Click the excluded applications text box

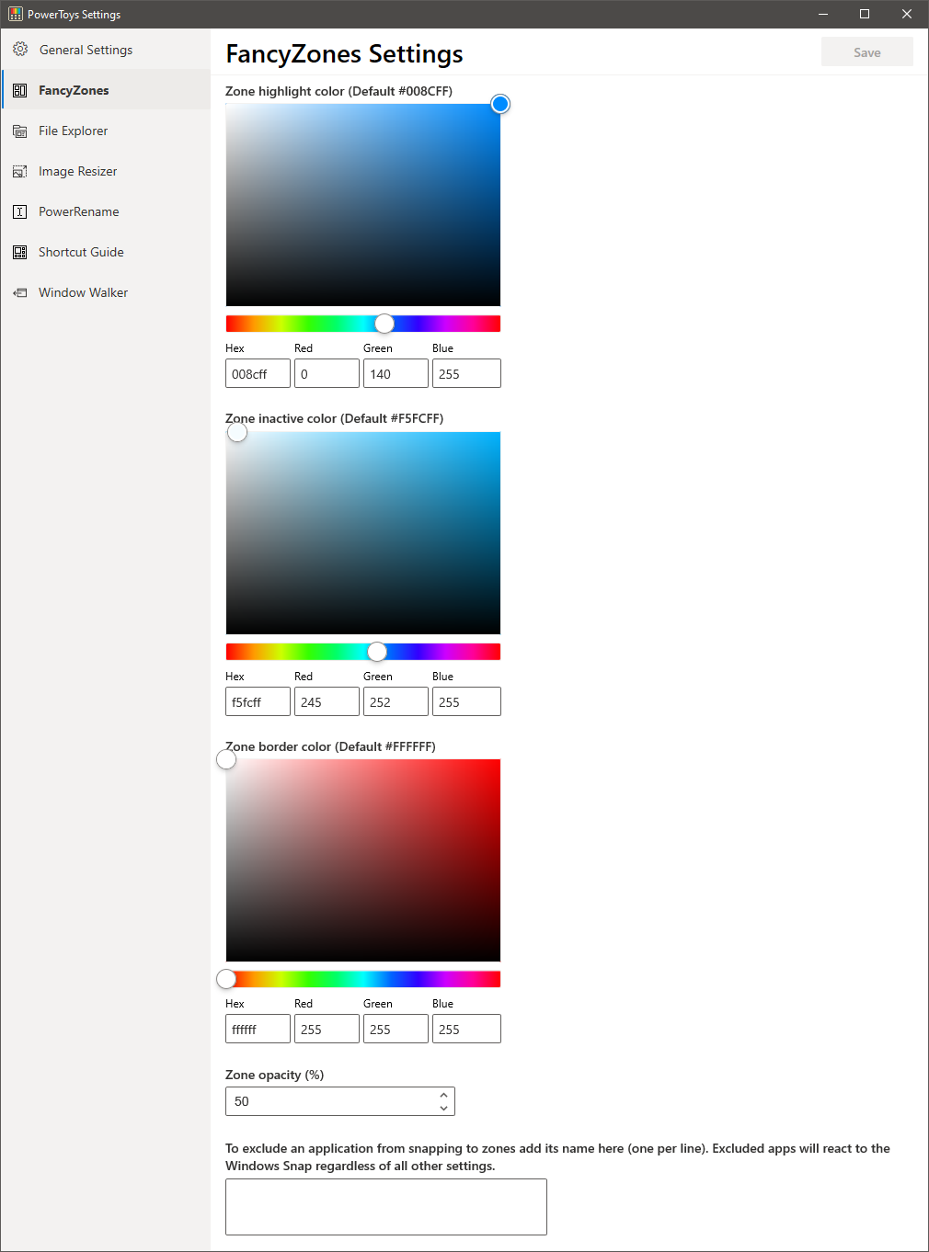click(x=384, y=1206)
